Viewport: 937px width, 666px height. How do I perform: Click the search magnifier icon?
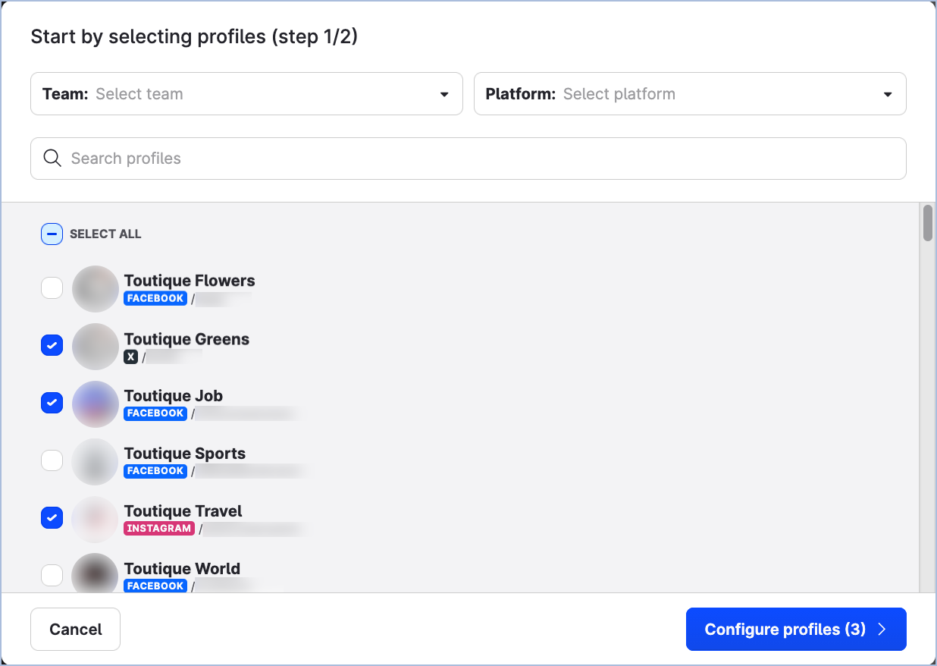pos(52,159)
